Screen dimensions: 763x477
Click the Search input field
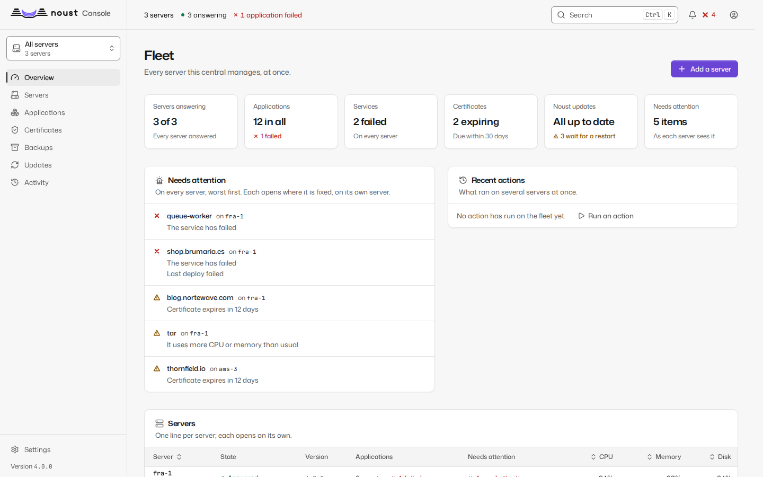[x=615, y=15]
